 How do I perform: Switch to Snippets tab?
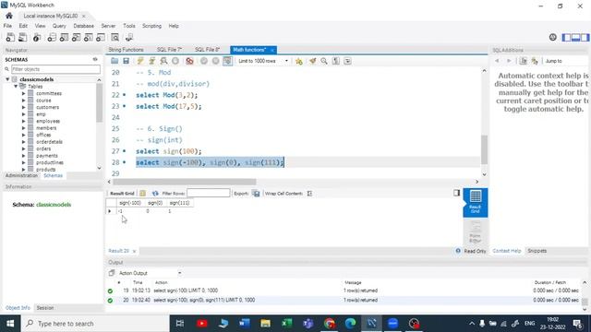click(x=537, y=251)
